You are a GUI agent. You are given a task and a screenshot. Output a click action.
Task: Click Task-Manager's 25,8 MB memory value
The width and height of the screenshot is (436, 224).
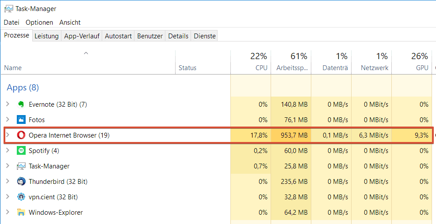[x=295, y=166]
